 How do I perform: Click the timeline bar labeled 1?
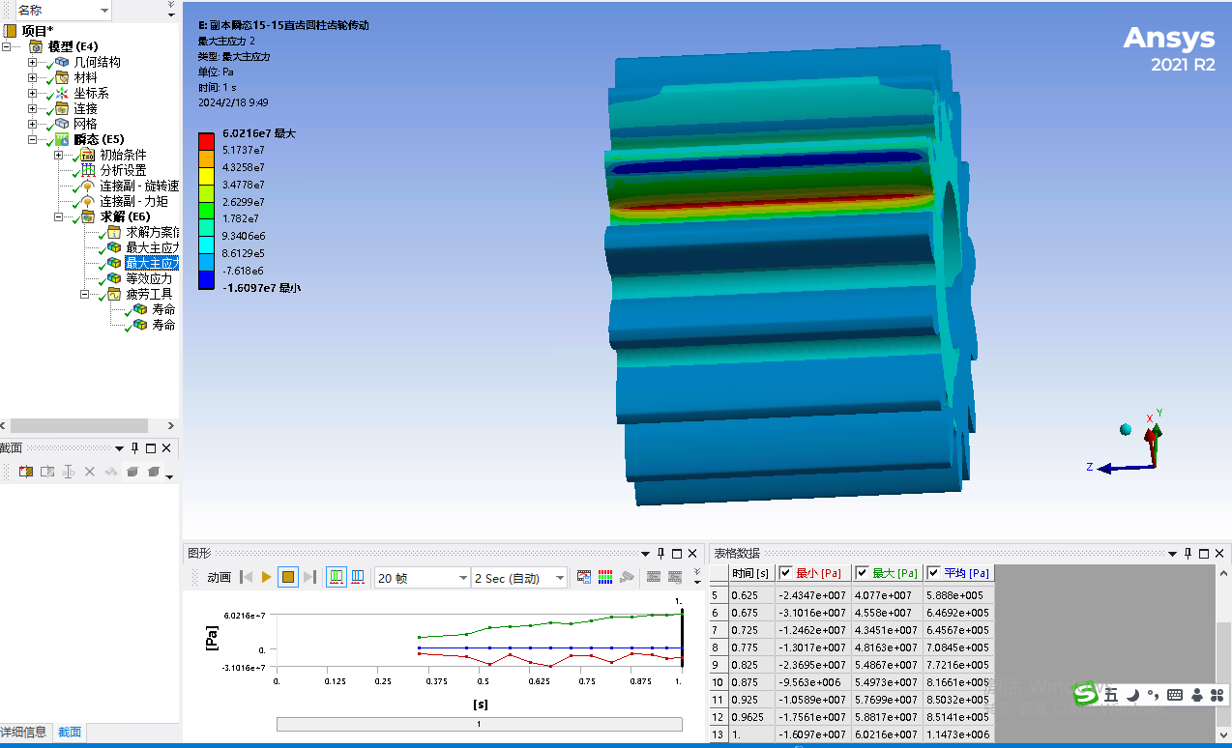[x=479, y=723]
